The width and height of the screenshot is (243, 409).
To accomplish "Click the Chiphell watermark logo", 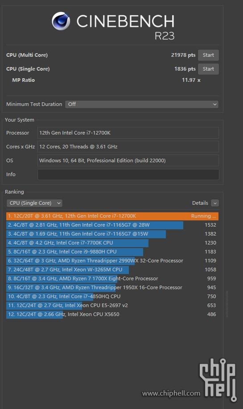I will pos(218,380).
